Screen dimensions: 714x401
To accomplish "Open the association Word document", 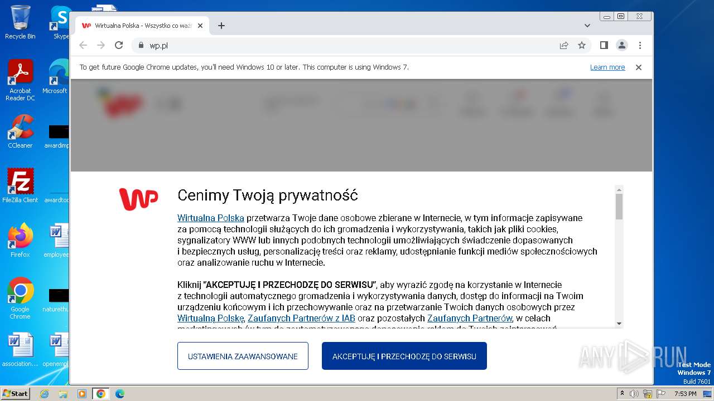I will click(20, 350).
